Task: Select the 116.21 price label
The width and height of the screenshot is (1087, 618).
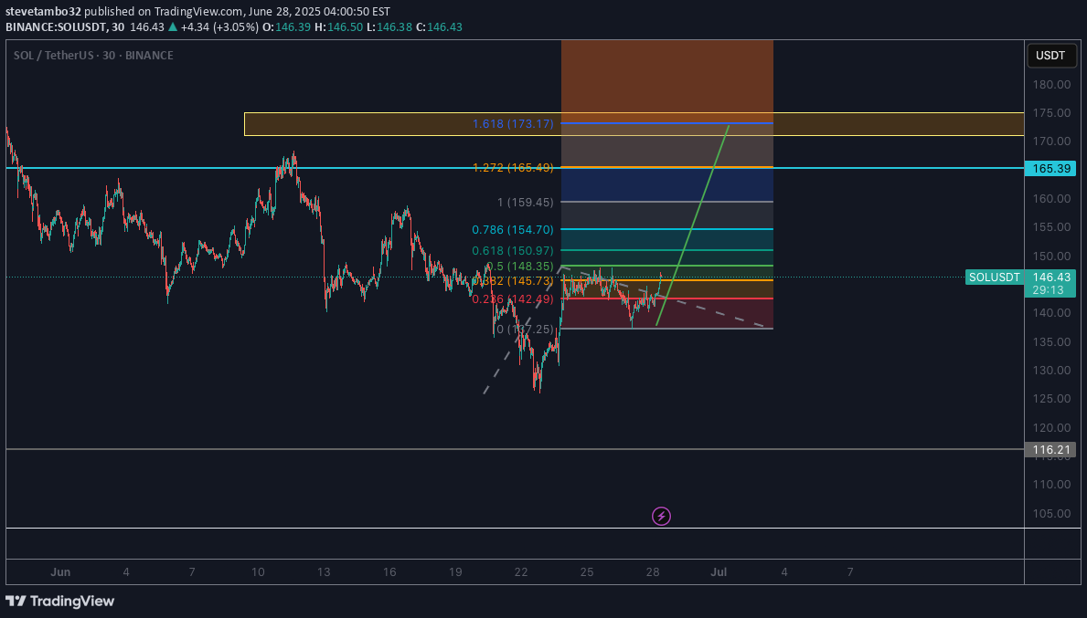Action: click(1050, 450)
